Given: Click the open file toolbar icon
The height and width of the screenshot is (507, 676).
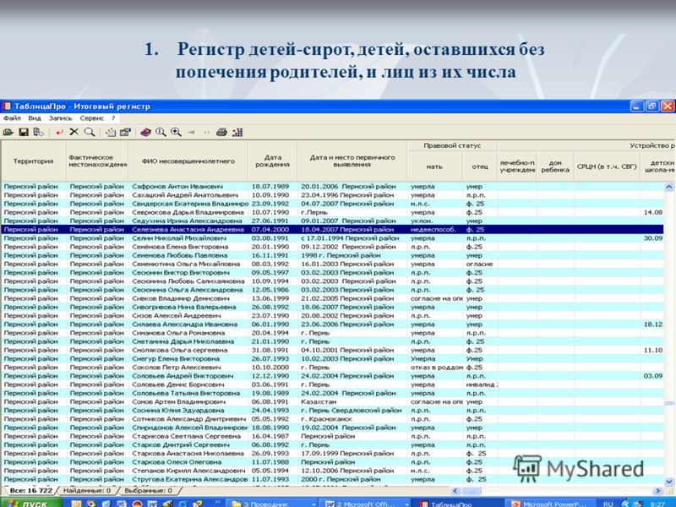Looking at the screenshot, I should tap(8, 133).
